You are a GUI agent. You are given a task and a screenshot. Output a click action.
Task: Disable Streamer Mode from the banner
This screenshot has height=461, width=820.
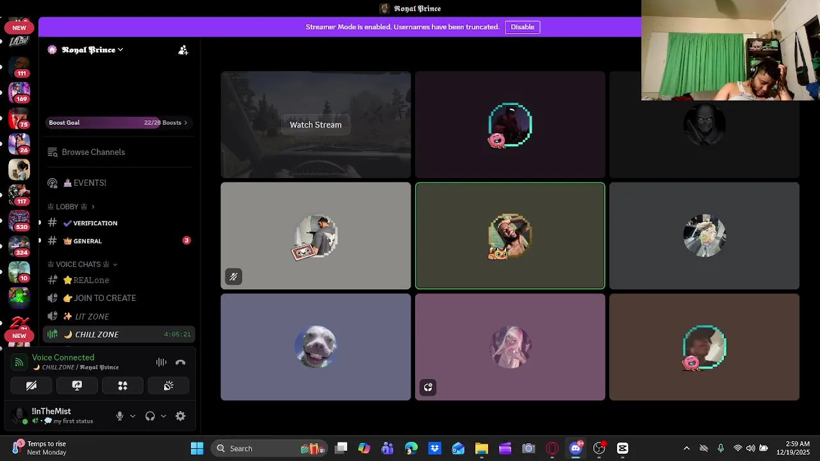tap(522, 27)
